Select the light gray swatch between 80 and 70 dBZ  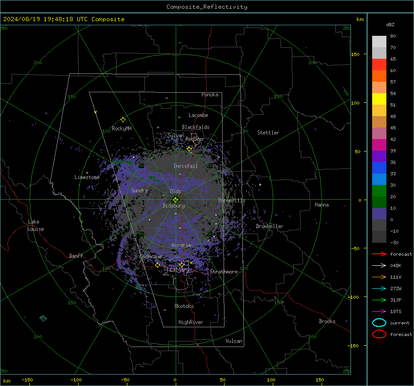[x=379, y=42]
